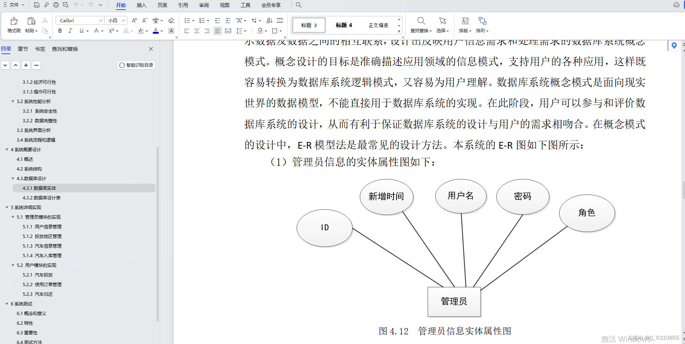The height and width of the screenshot is (344, 685).
Task: Activate the Format Painter (格式刷) tool
Action: tap(14, 24)
